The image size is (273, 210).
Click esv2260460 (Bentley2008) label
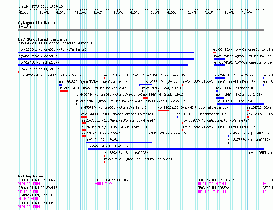[126, 153]
